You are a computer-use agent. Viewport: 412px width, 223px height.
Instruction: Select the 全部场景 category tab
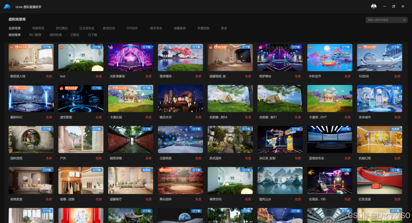[x=14, y=28]
